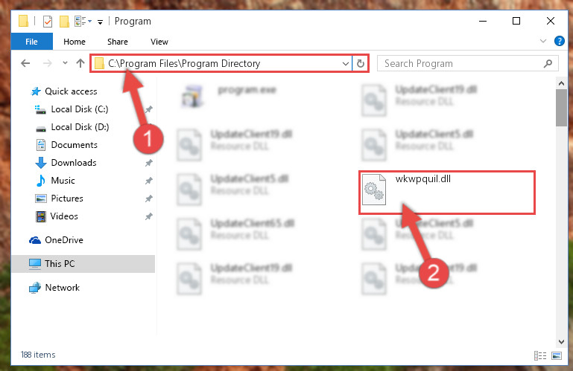Click the Refresh button beside address bar
573x371 pixels.
pos(361,63)
